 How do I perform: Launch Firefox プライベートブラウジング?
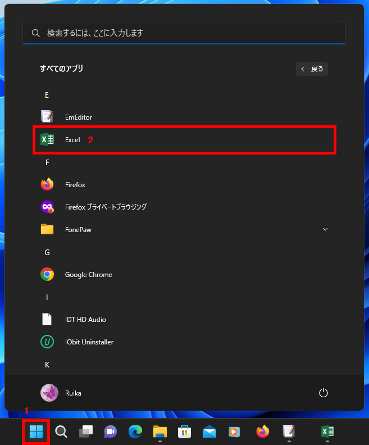[105, 207]
